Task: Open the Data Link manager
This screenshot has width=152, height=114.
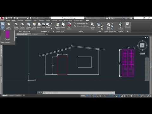Action: 109,26
